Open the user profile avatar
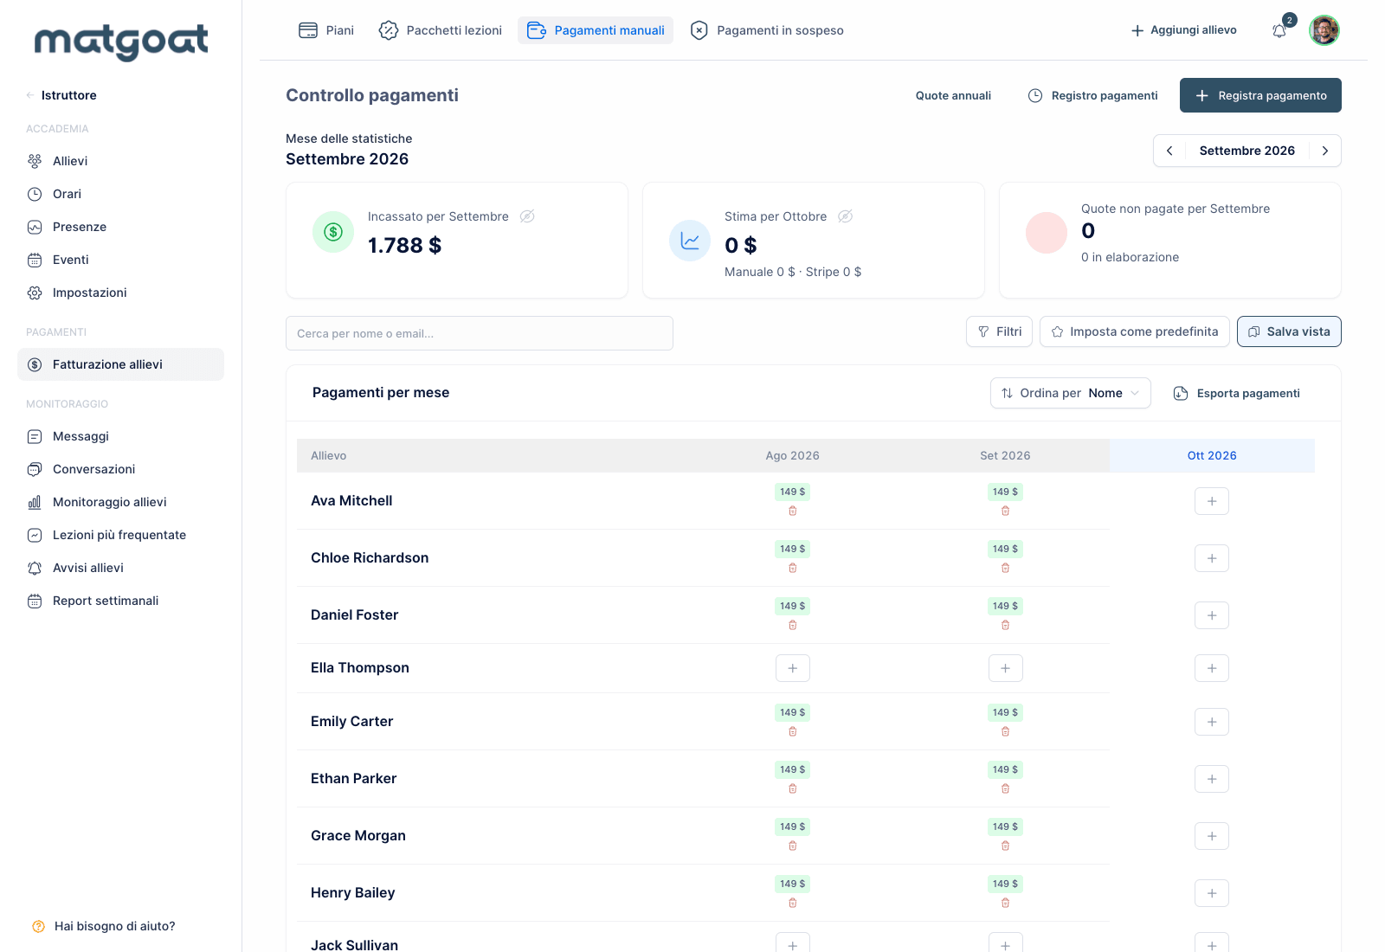This screenshot has height=952, width=1385. [1324, 30]
